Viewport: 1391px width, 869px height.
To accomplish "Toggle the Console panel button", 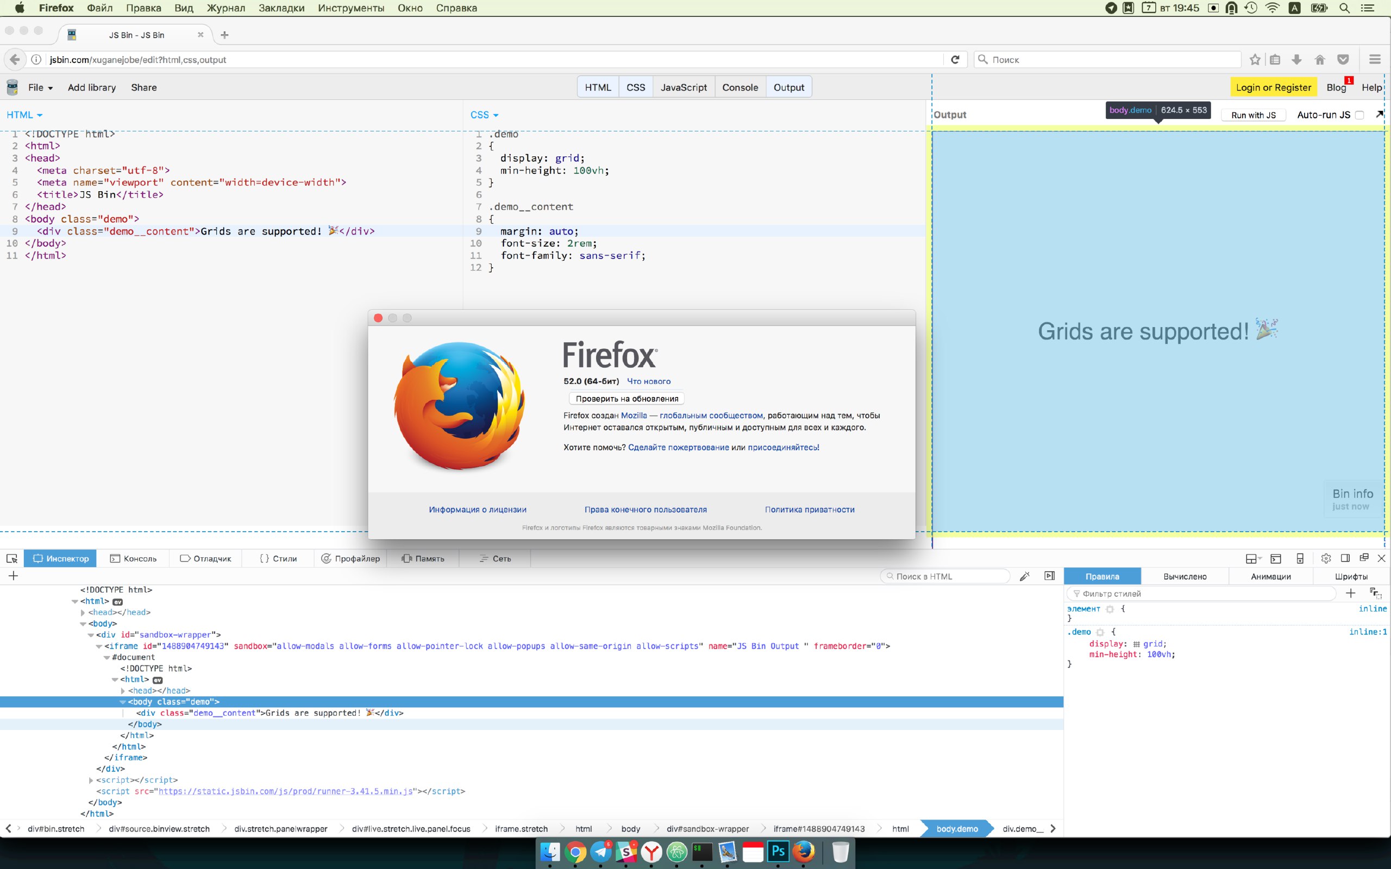I will (740, 87).
